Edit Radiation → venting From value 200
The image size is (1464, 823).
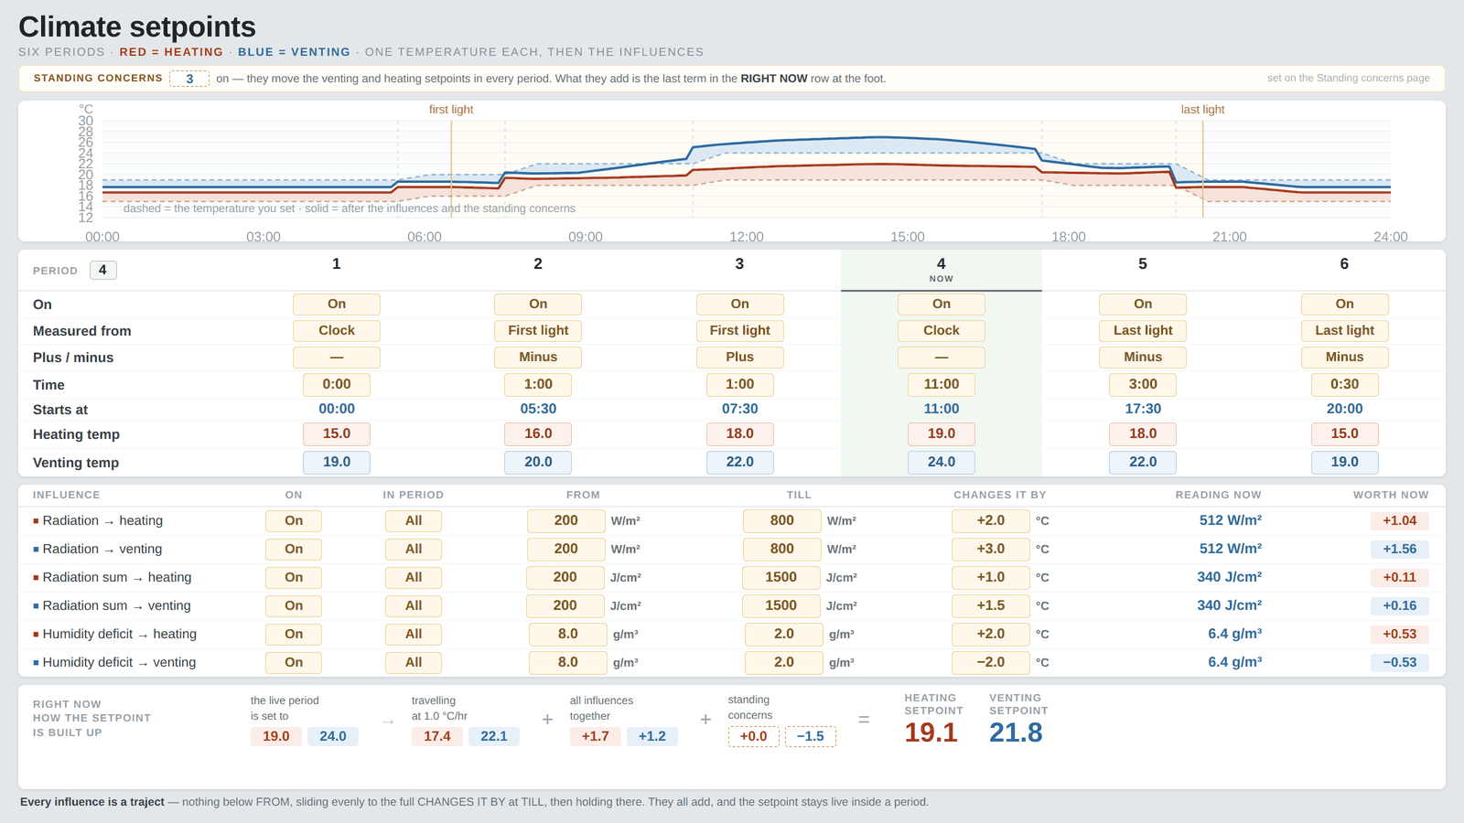click(x=566, y=550)
